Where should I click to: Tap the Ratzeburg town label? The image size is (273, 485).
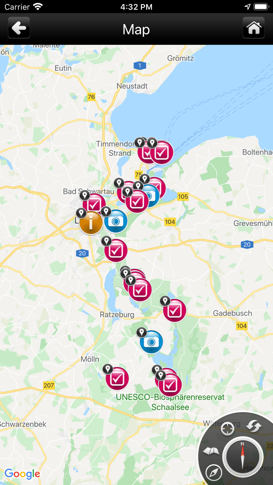(x=117, y=315)
